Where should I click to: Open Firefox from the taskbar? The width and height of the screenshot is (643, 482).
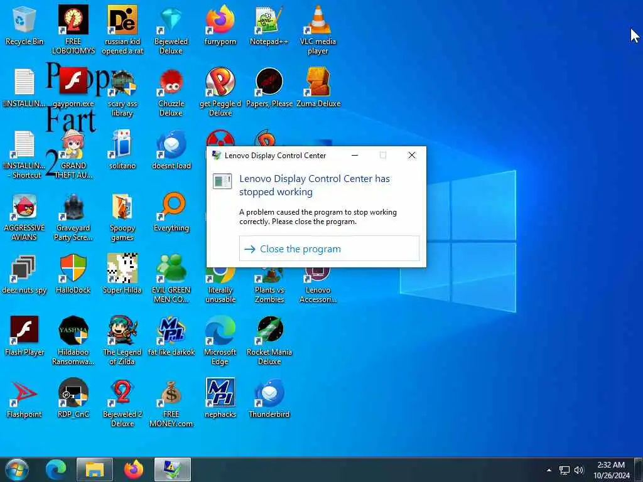click(134, 469)
